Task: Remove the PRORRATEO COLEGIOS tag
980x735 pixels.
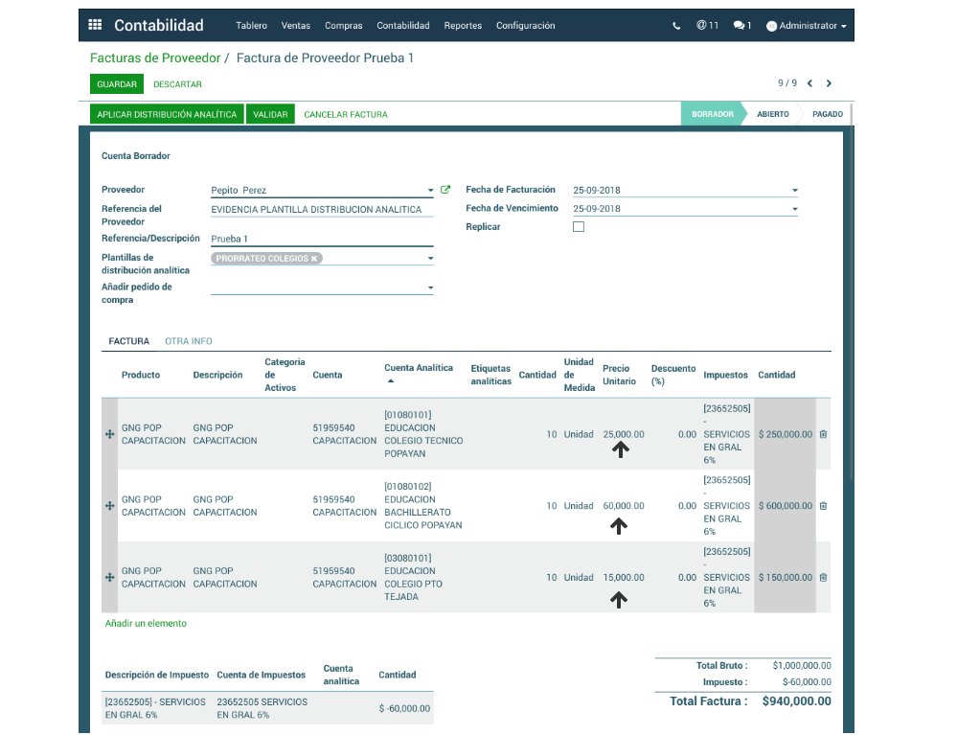Action: click(x=314, y=259)
